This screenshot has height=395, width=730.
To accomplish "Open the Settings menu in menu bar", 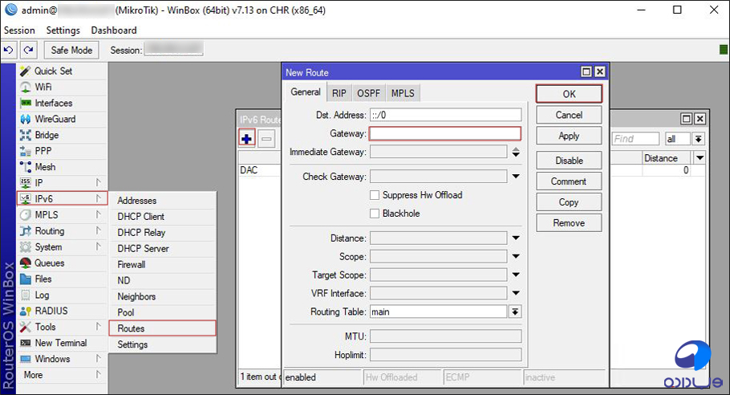I will point(63,31).
